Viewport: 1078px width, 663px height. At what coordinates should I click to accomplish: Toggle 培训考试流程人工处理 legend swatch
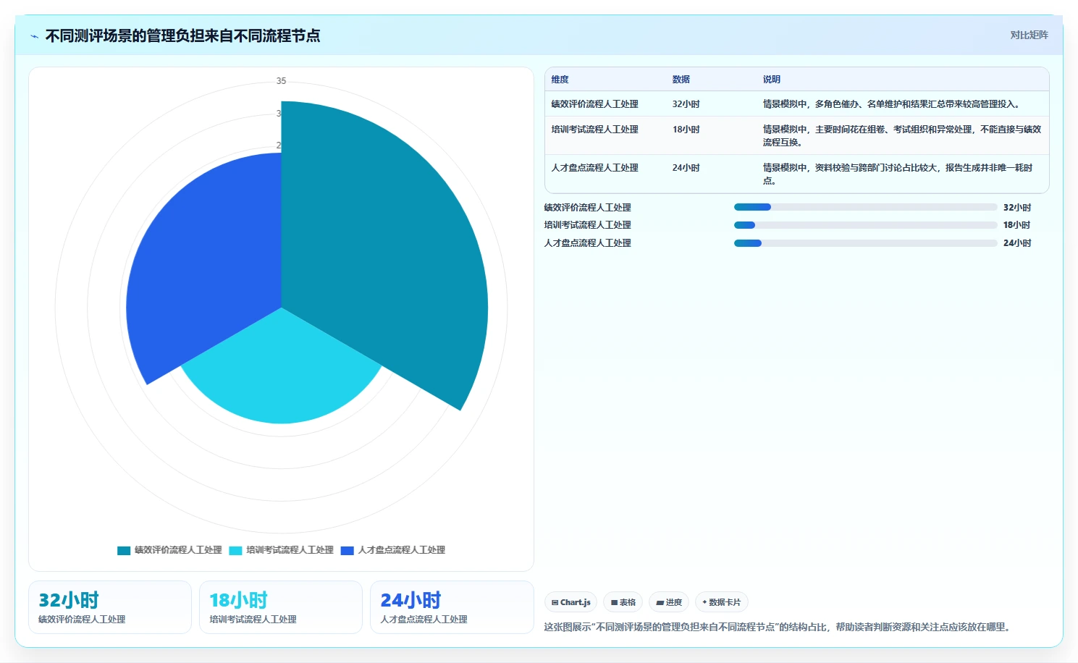[x=235, y=550]
